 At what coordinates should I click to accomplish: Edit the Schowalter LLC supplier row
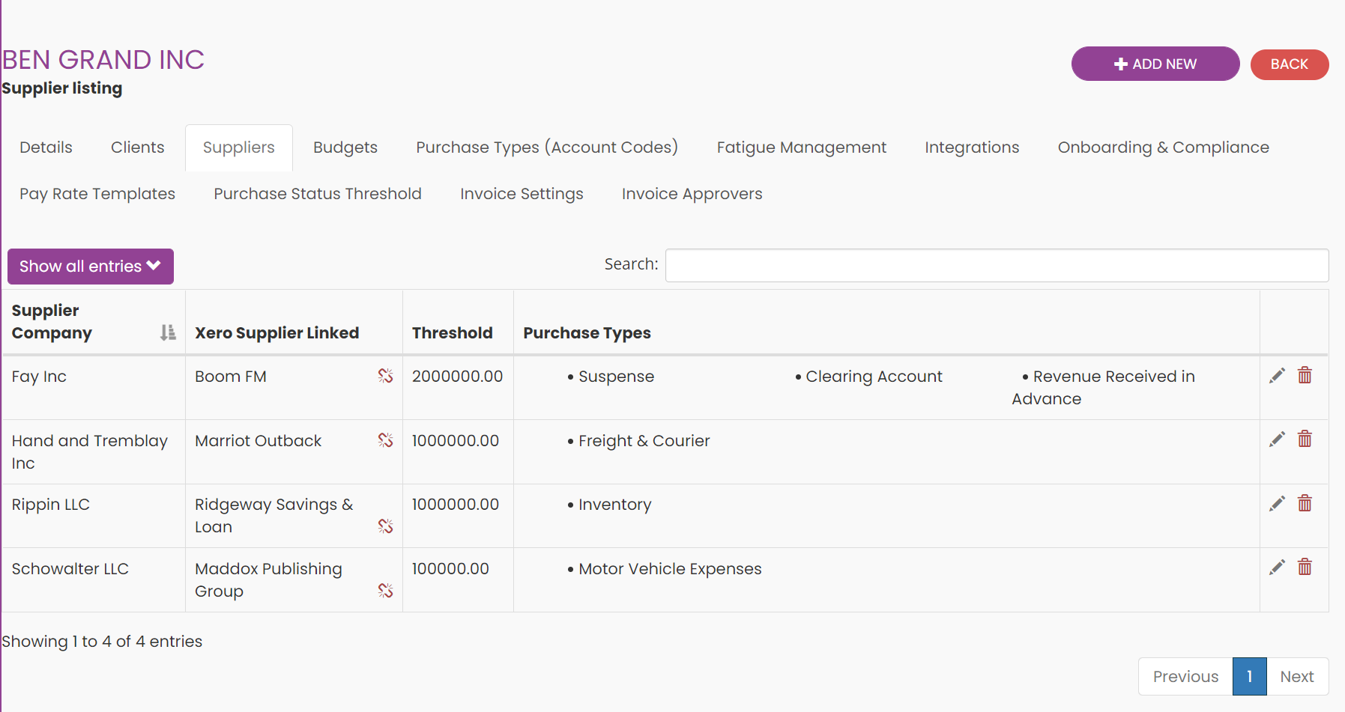point(1277,568)
